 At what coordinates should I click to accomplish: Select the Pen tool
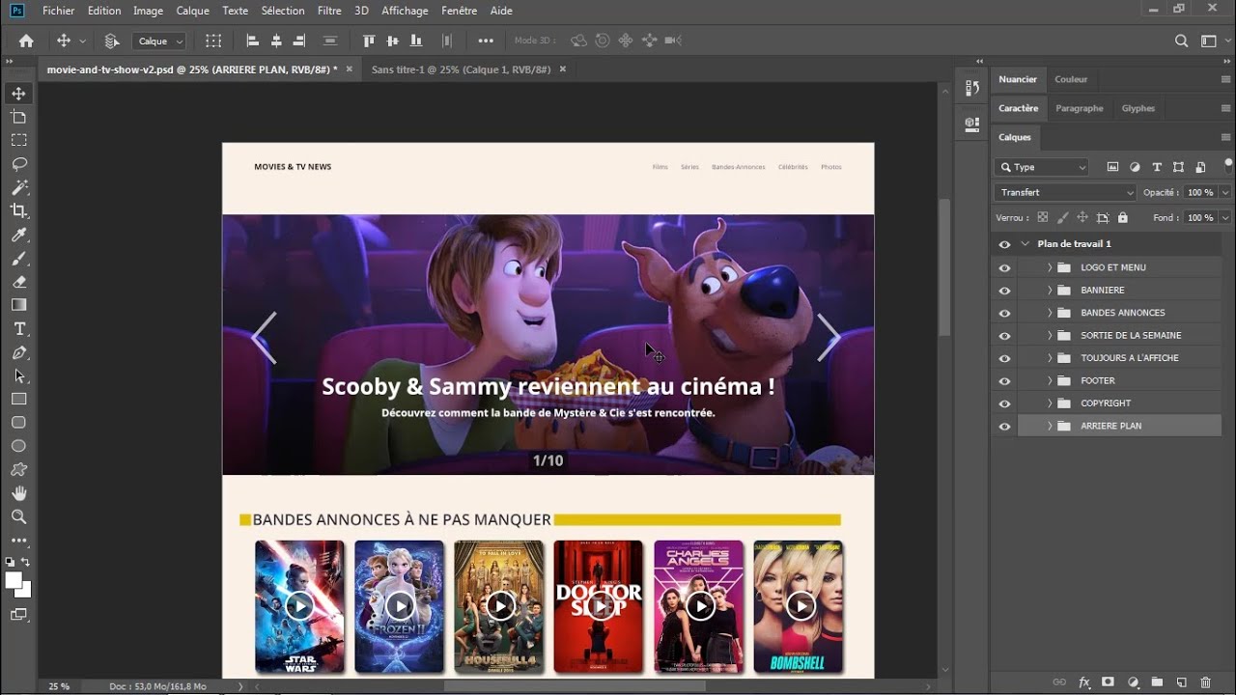(18, 352)
